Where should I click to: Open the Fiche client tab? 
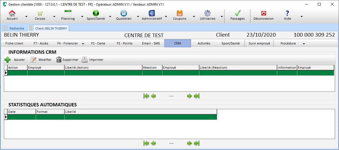[14, 43]
